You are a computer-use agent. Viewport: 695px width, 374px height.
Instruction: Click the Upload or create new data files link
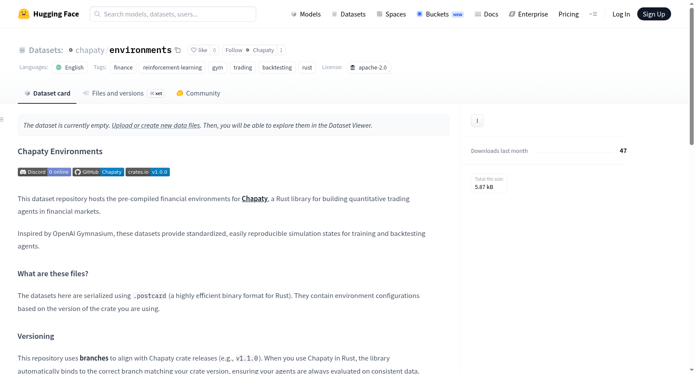point(156,125)
